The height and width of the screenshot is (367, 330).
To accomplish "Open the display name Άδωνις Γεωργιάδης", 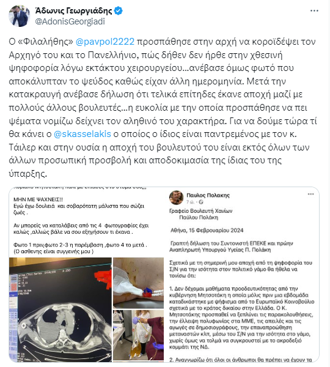I will tap(73, 11).
